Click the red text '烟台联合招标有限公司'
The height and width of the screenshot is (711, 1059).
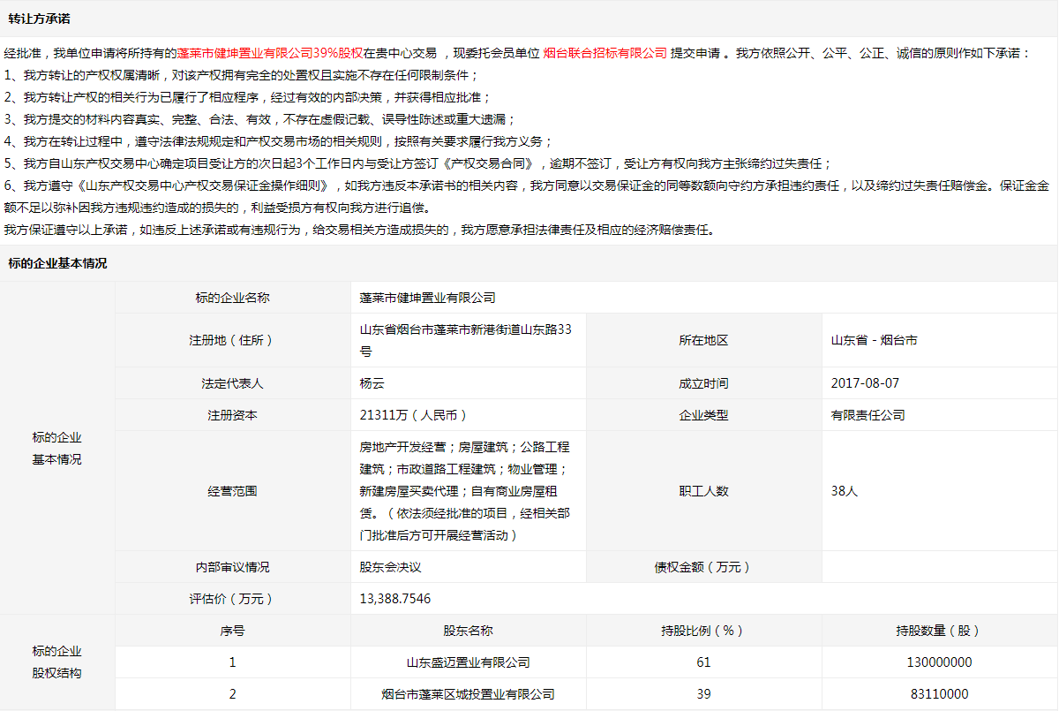click(605, 53)
